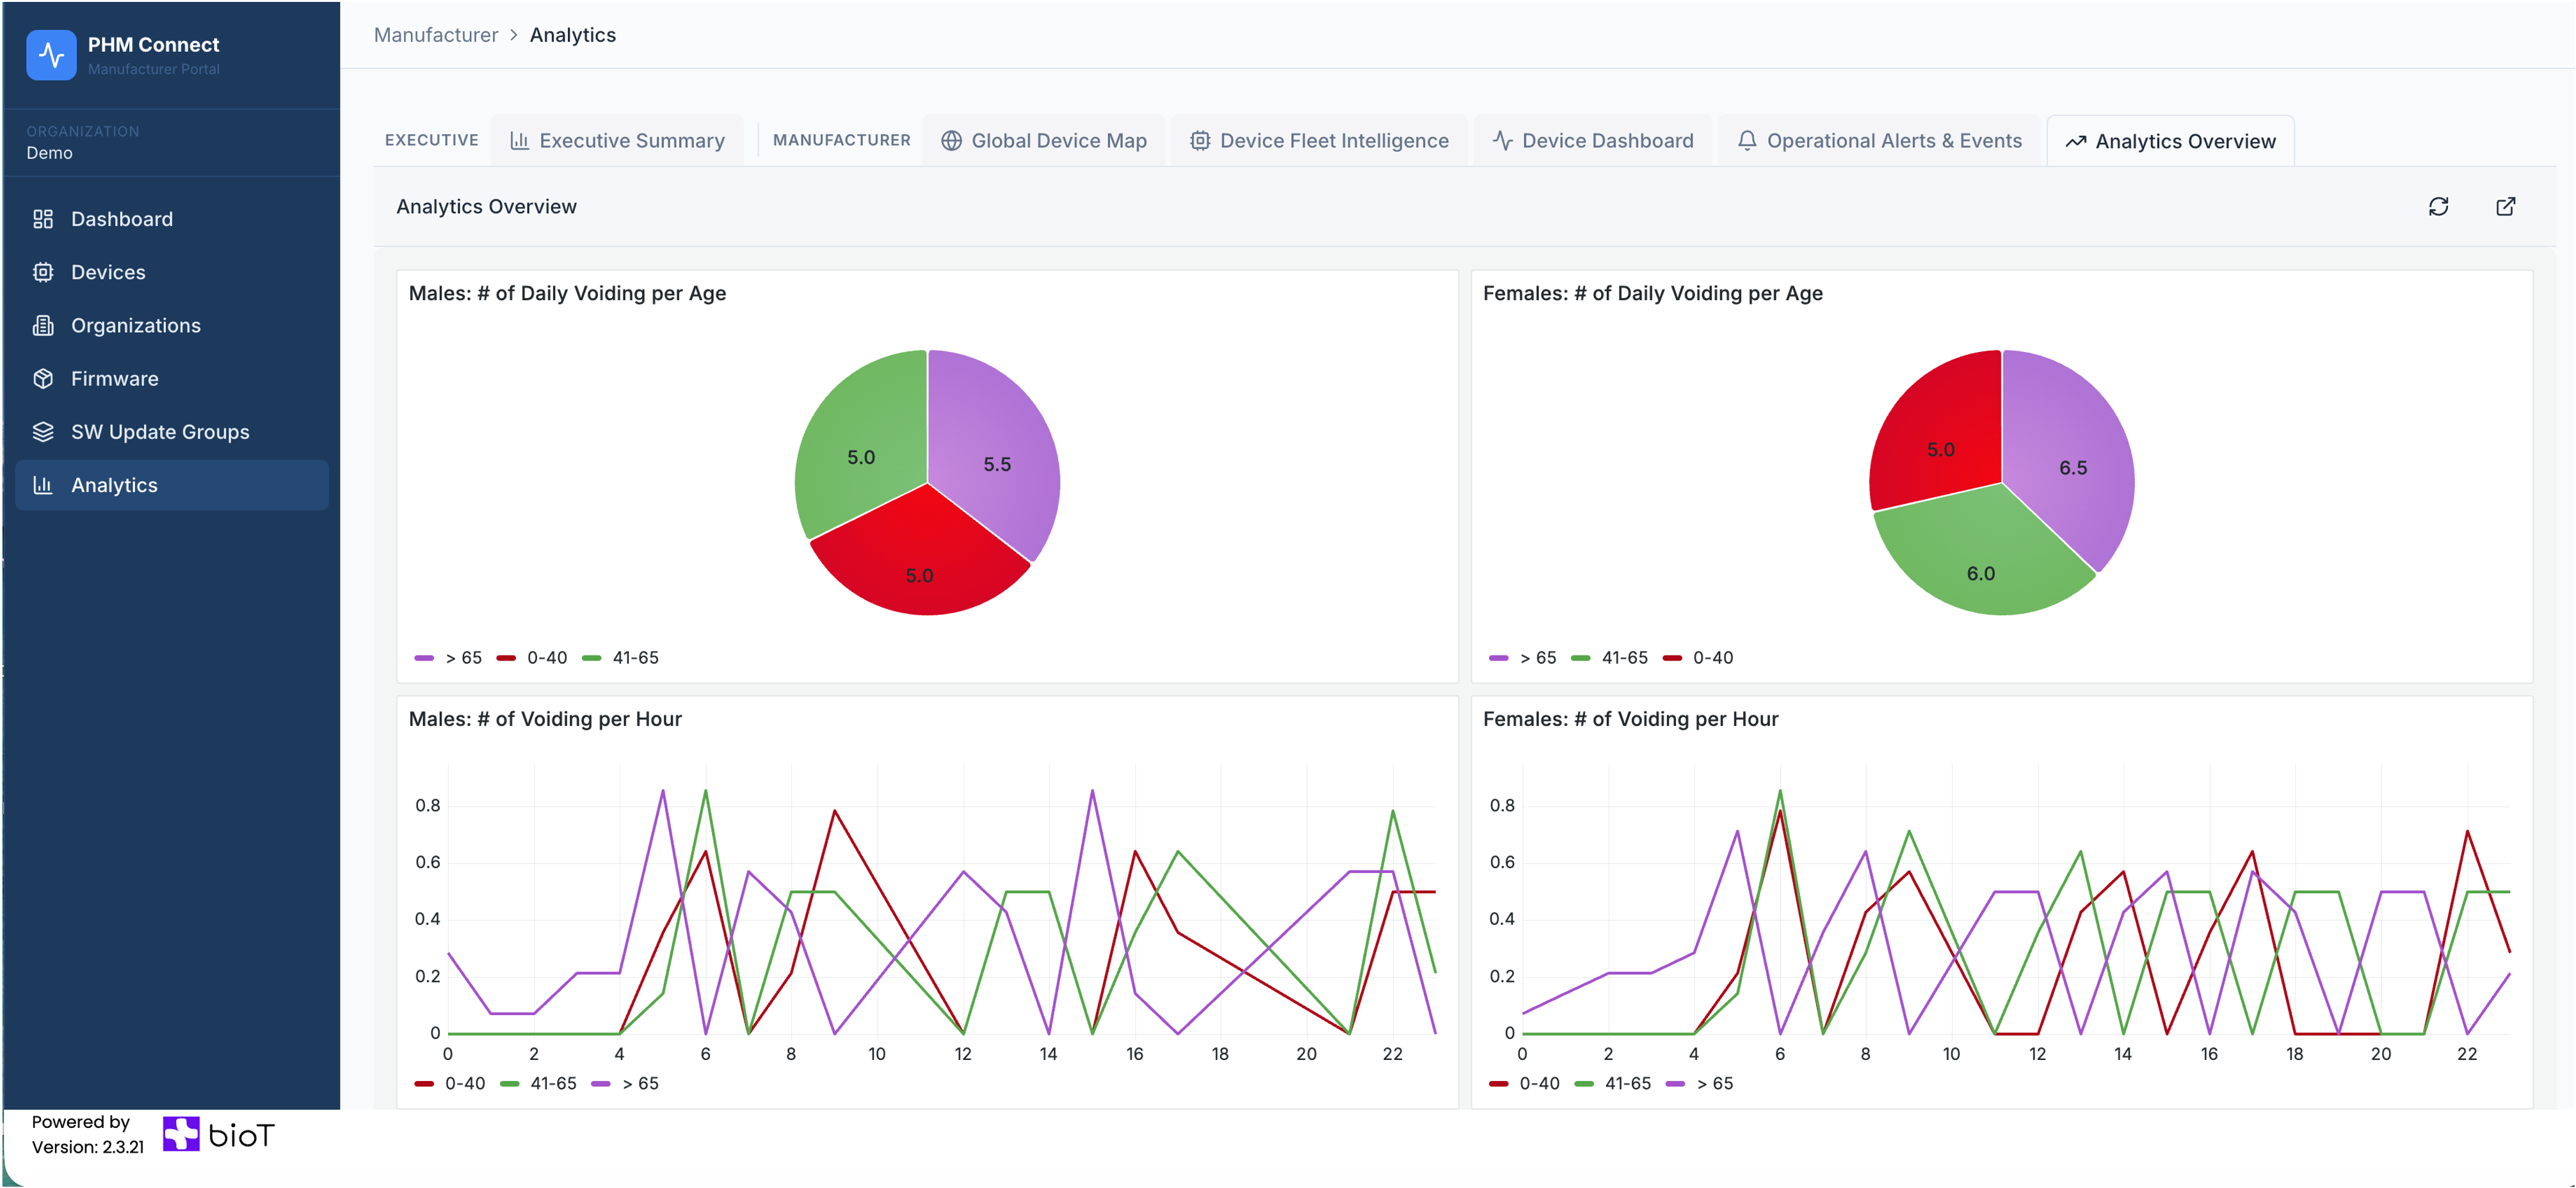Click the PHM Connect logo icon

51,55
